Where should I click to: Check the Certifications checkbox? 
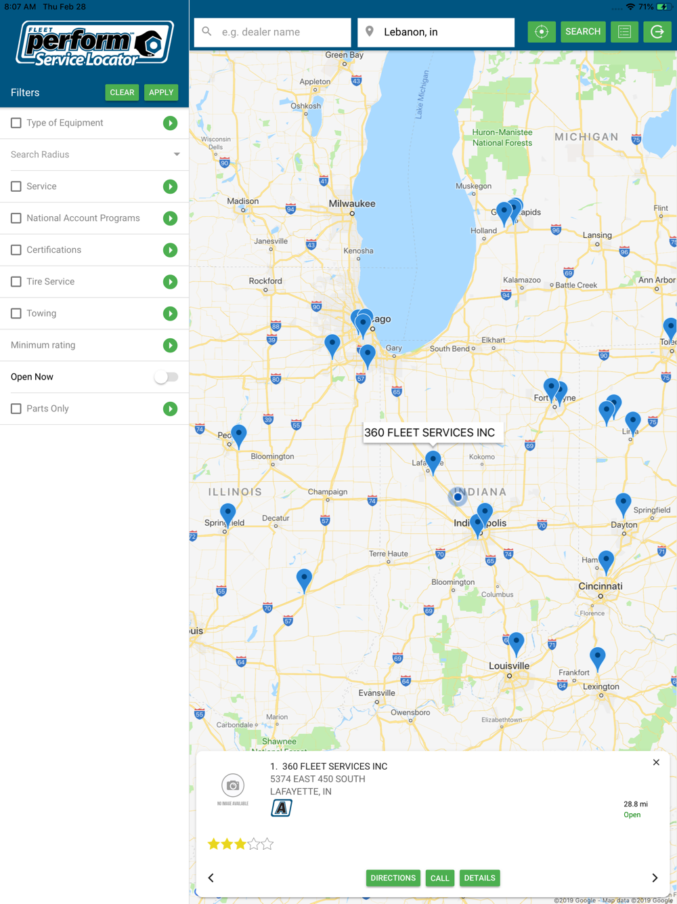(x=16, y=250)
